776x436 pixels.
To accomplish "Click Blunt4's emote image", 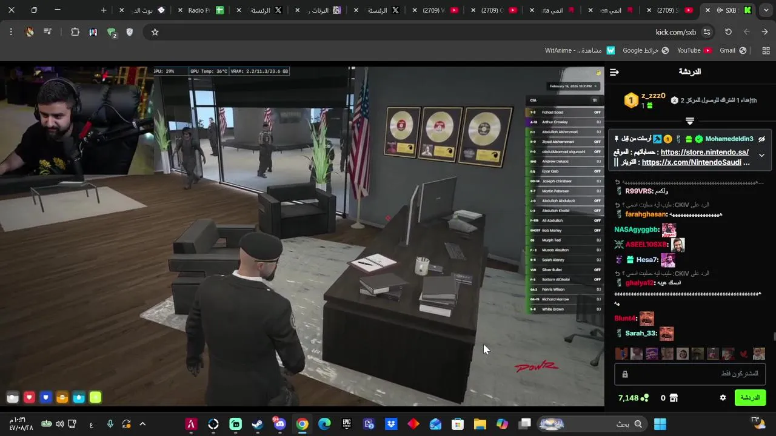I will click(647, 318).
